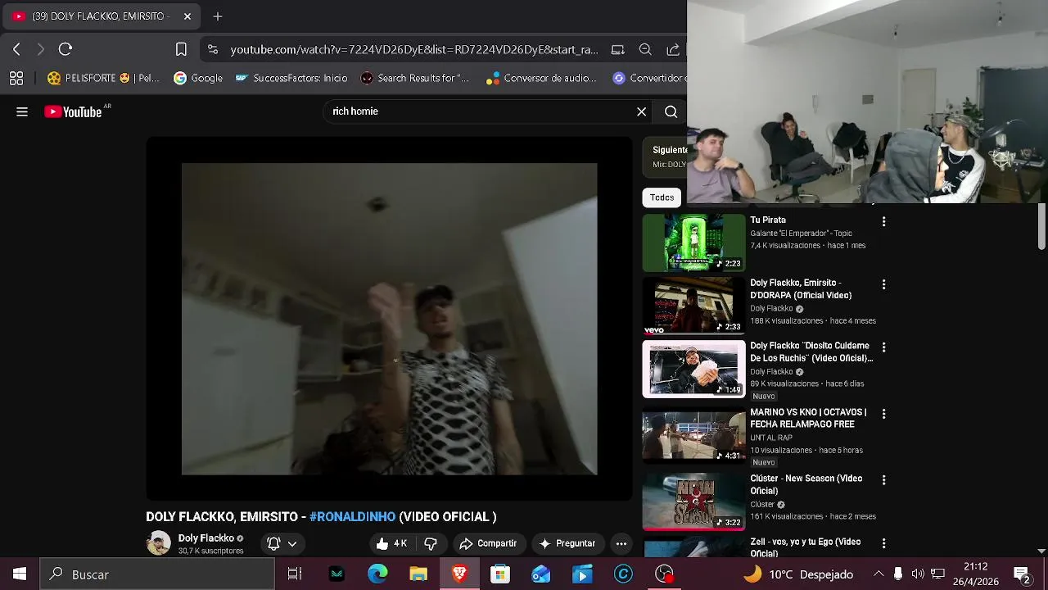Open site settings icon in the address bar
1048x590 pixels.
pos(213,49)
